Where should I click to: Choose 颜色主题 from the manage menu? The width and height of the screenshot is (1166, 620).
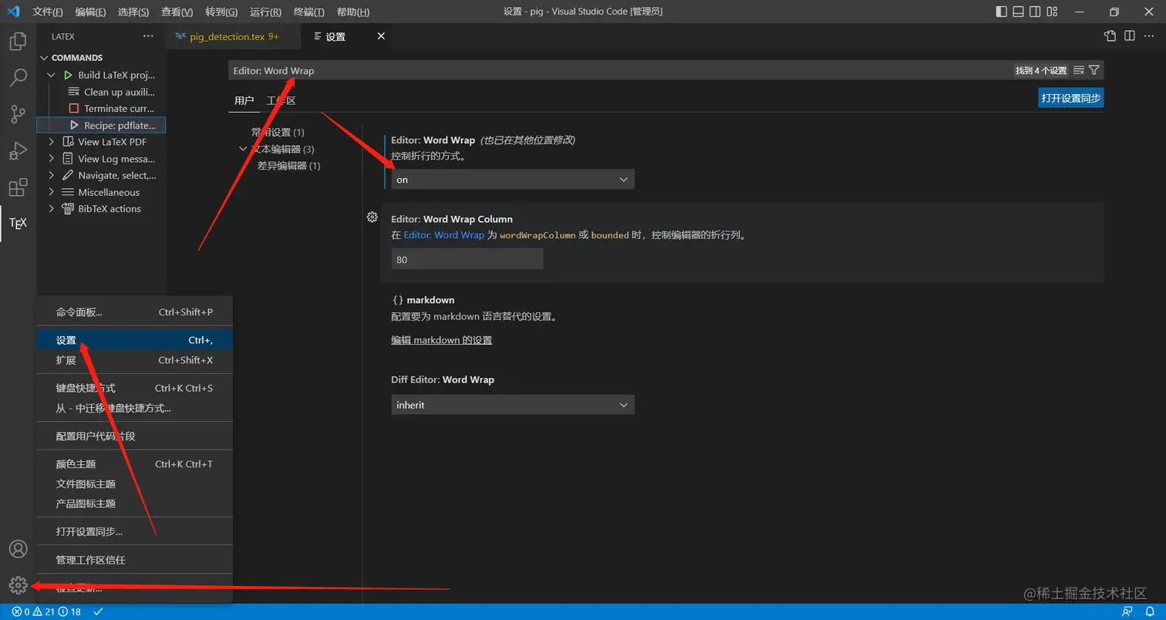click(134, 464)
